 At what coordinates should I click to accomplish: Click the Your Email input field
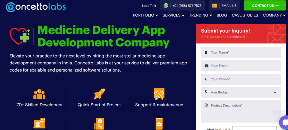[x=241, y=66]
